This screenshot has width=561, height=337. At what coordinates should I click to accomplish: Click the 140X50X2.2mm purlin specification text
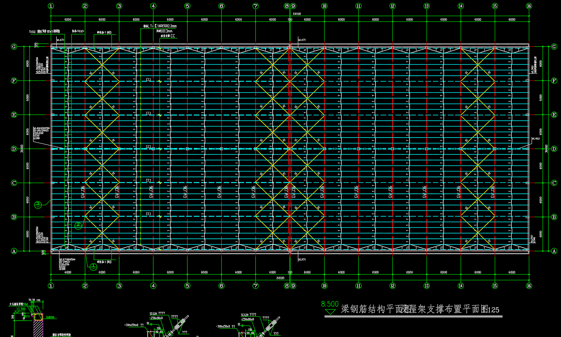point(167,26)
